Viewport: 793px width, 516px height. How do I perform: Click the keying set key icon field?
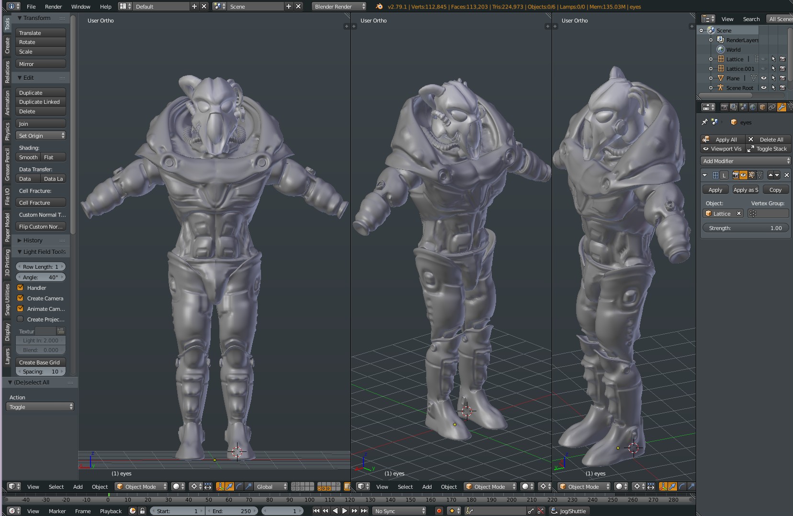pyautogui.click(x=495, y=511)
